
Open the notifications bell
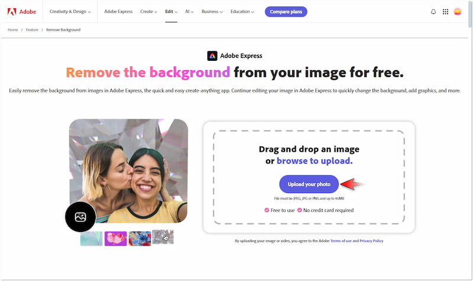click(433, 11)
